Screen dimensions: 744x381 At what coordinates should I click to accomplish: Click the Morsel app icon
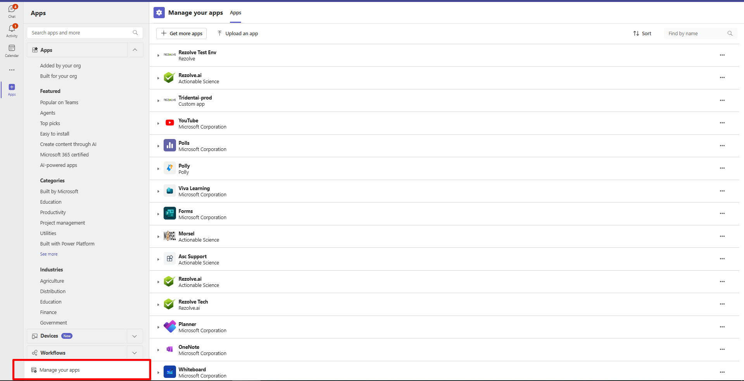(170, 236)
